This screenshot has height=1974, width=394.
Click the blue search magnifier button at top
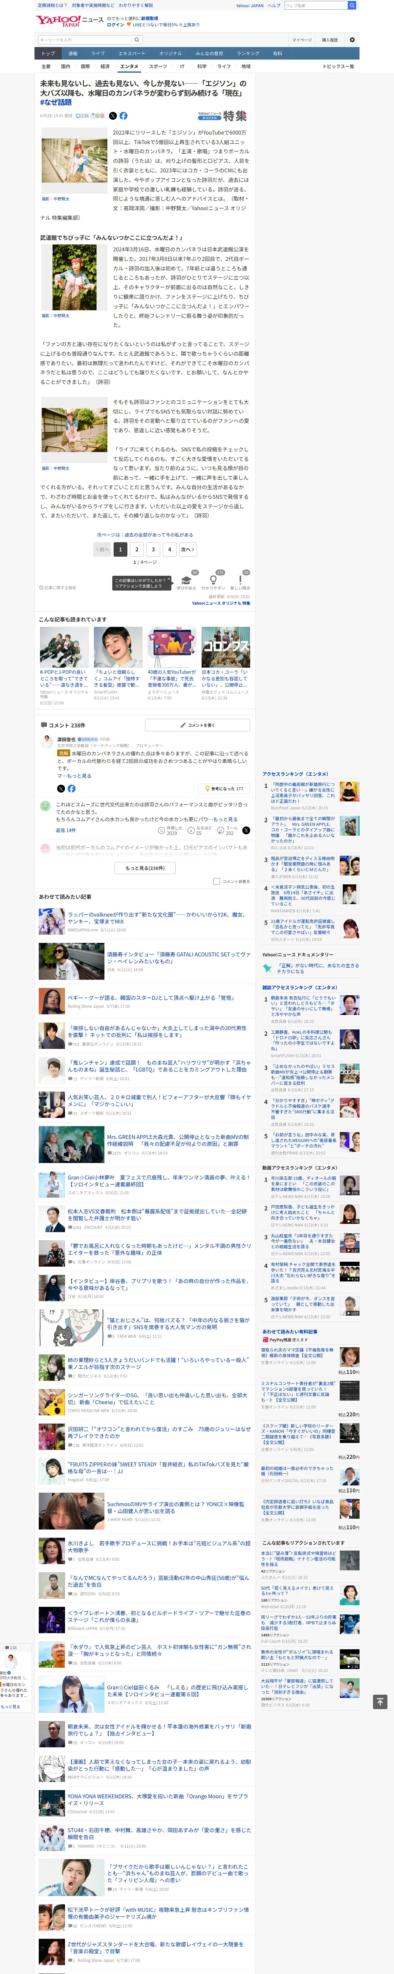click(x=352, y=5)
